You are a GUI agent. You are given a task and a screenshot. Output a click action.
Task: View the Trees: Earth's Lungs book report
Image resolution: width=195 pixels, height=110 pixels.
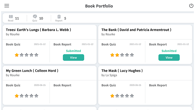pos(73,57)
